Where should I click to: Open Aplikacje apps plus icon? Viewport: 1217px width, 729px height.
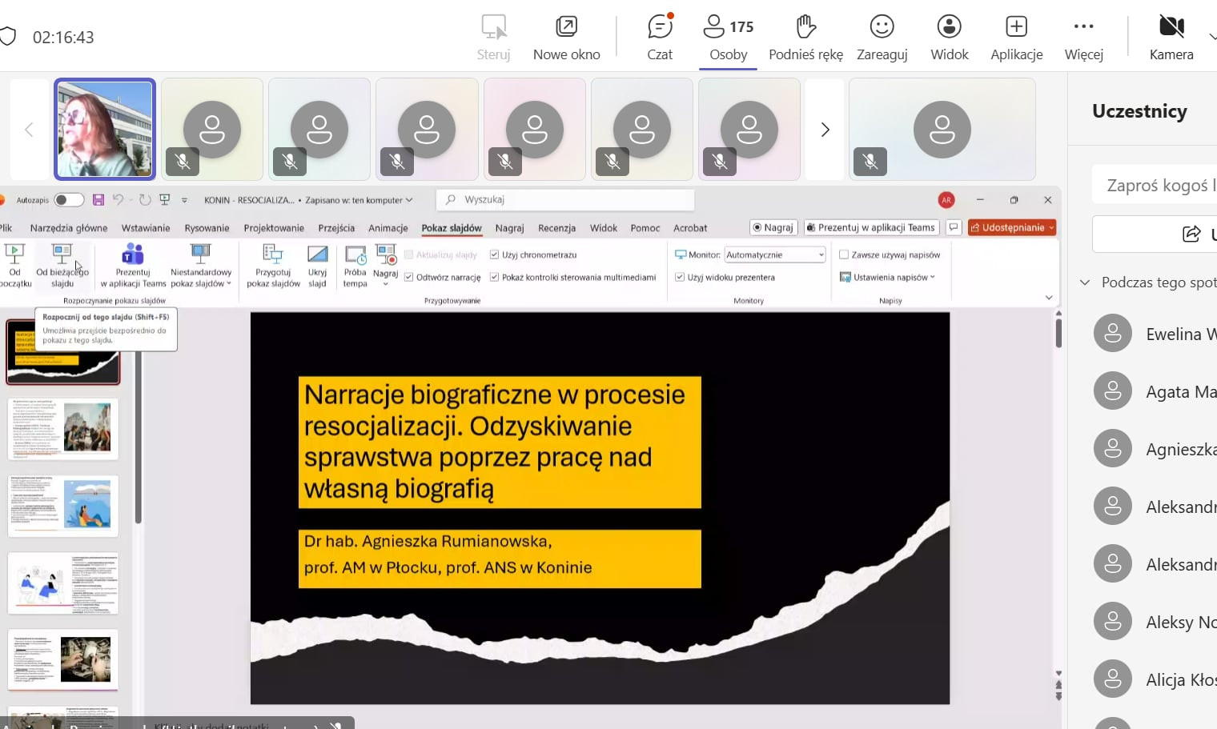1016,37
